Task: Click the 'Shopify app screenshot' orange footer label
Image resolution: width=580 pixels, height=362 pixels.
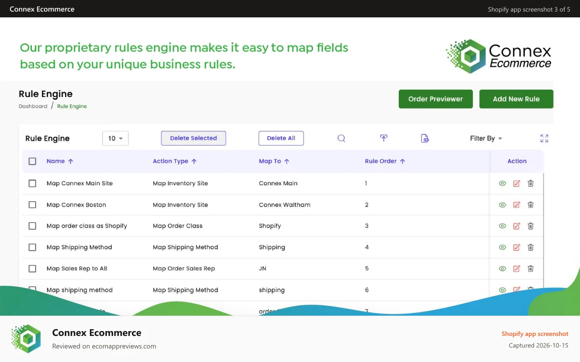Action: pyautogui.click(x=535, y=334)
